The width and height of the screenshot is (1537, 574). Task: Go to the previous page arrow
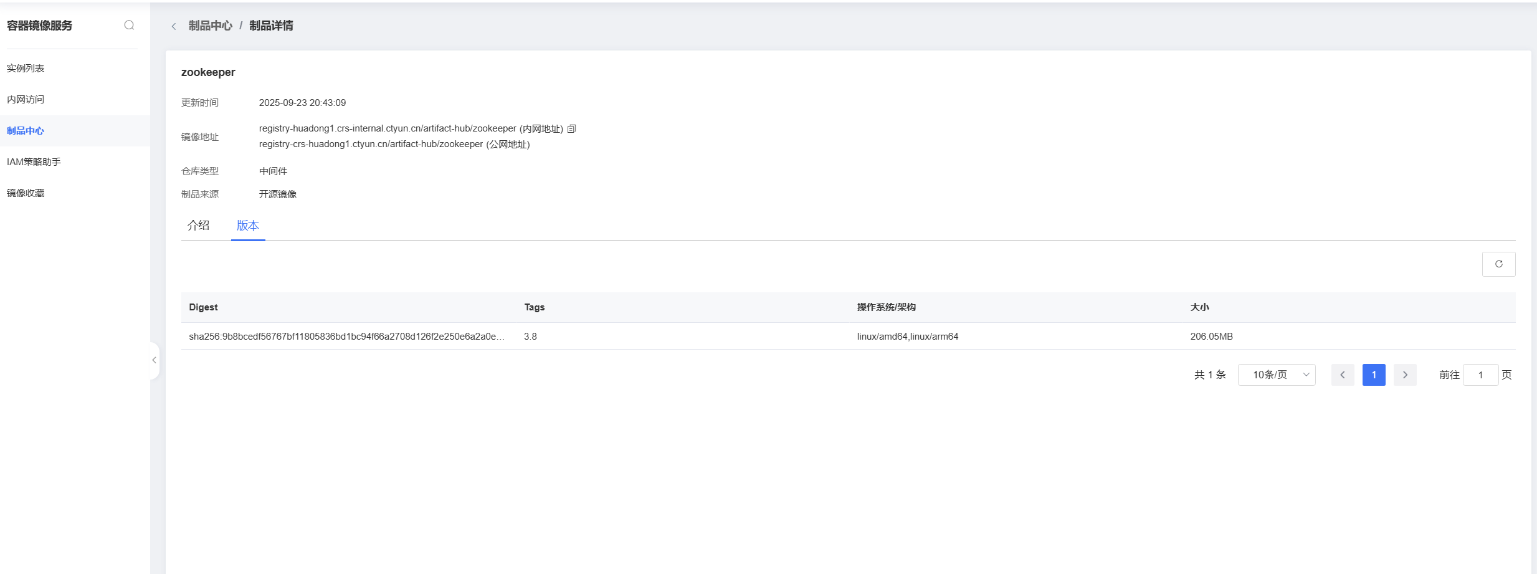(x=1343, y=375)
